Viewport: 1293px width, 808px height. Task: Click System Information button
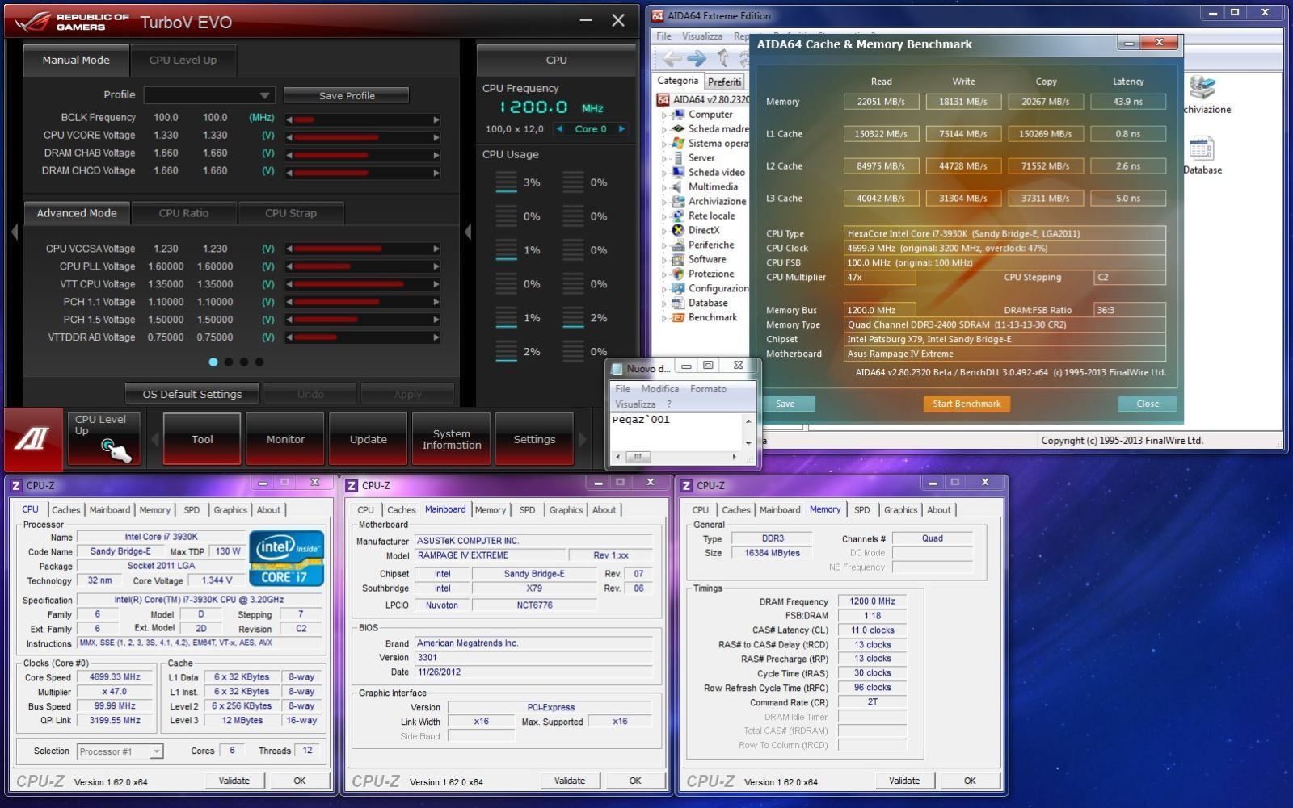452,439
